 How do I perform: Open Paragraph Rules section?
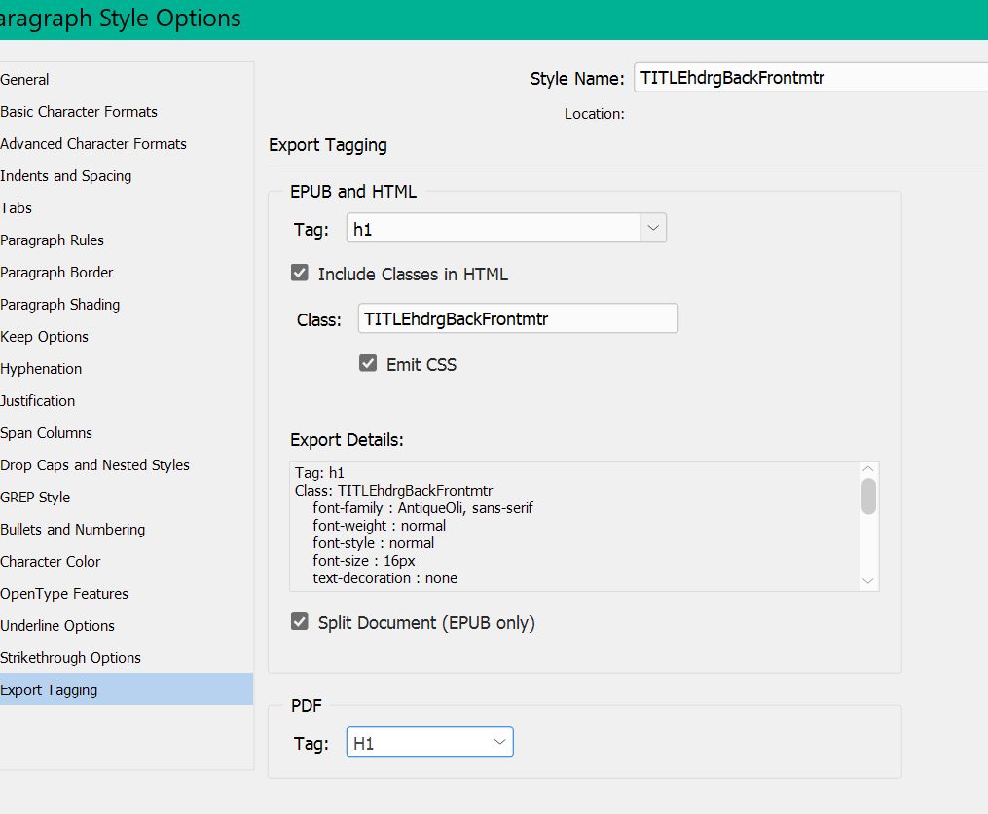[126, 240]
